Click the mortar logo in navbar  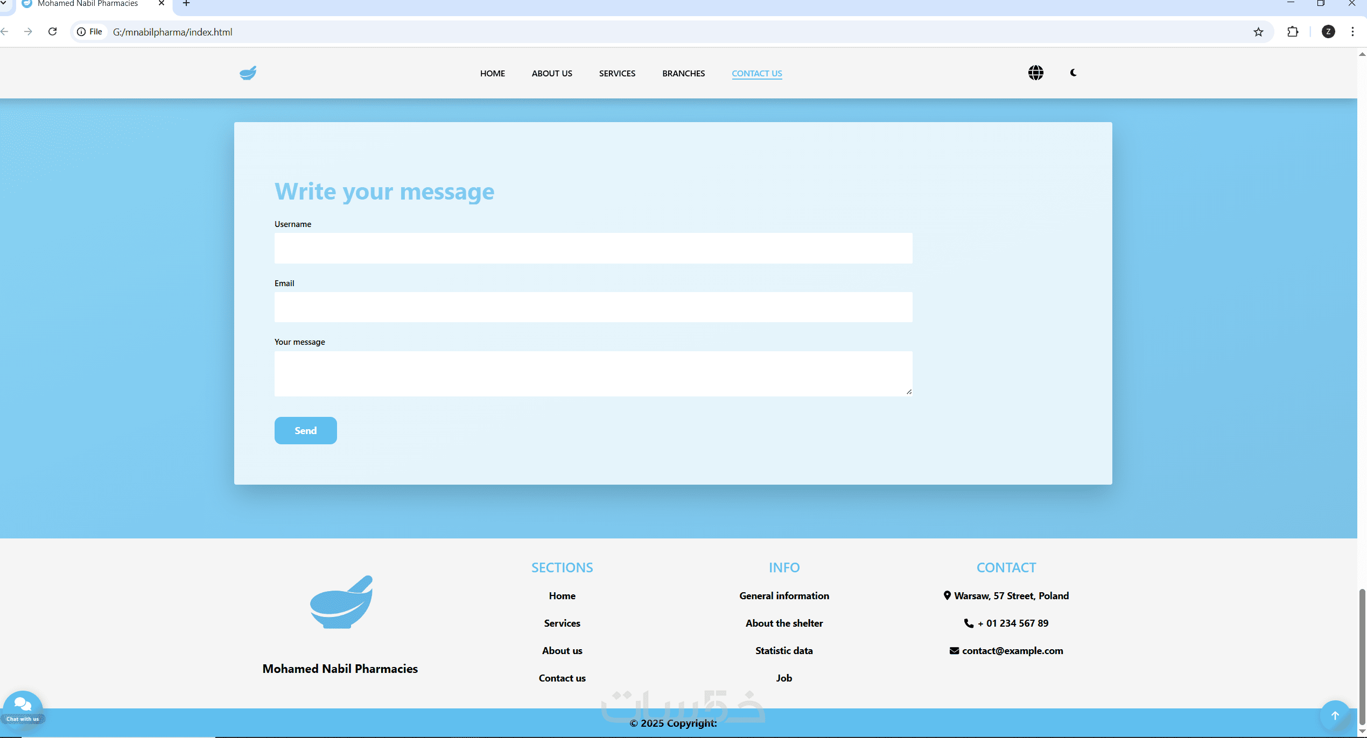coord(248,73)
